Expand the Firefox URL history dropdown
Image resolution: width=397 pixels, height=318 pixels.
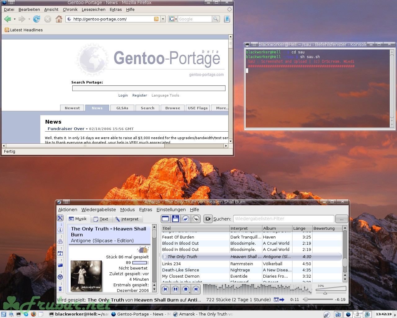pos(163,19)
